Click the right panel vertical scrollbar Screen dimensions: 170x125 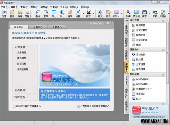point(168,52)
